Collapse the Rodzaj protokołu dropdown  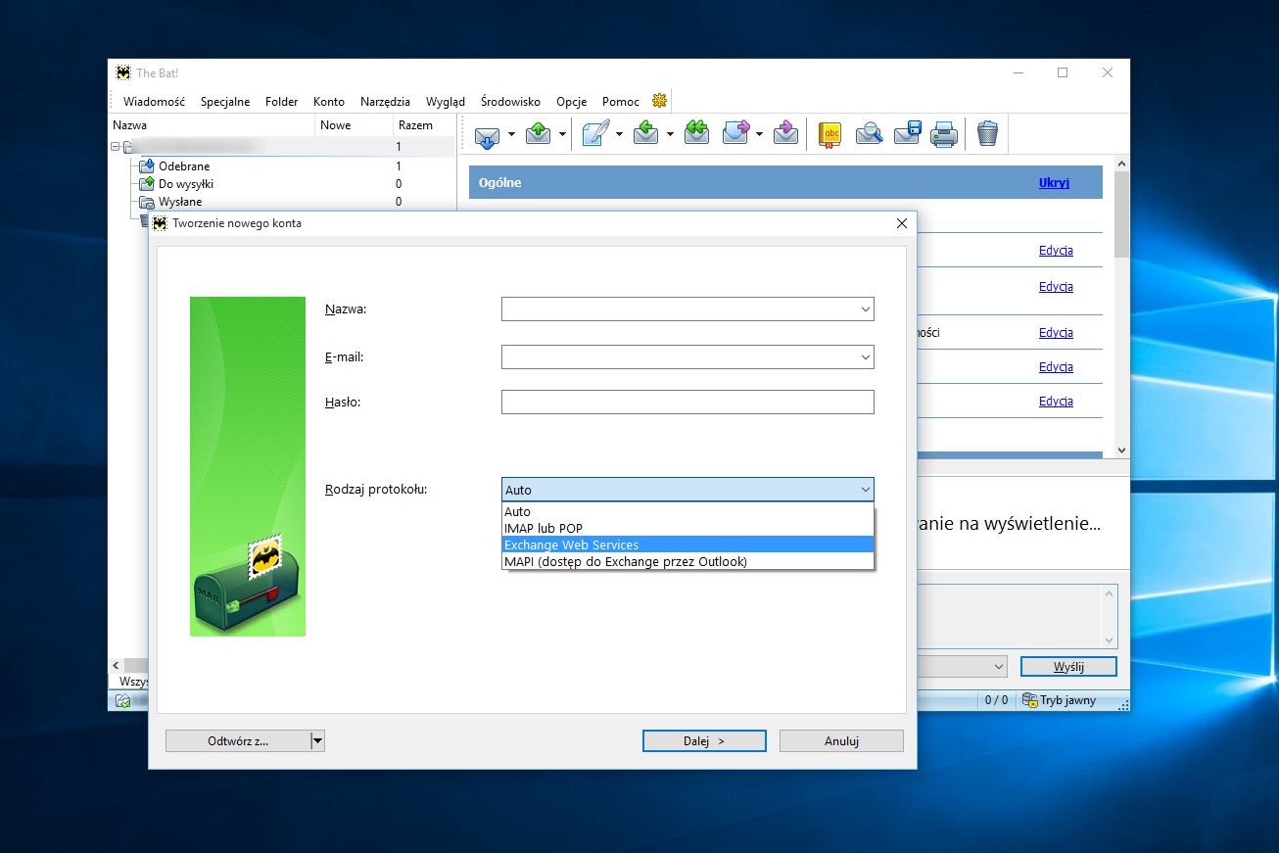[866, 490]
